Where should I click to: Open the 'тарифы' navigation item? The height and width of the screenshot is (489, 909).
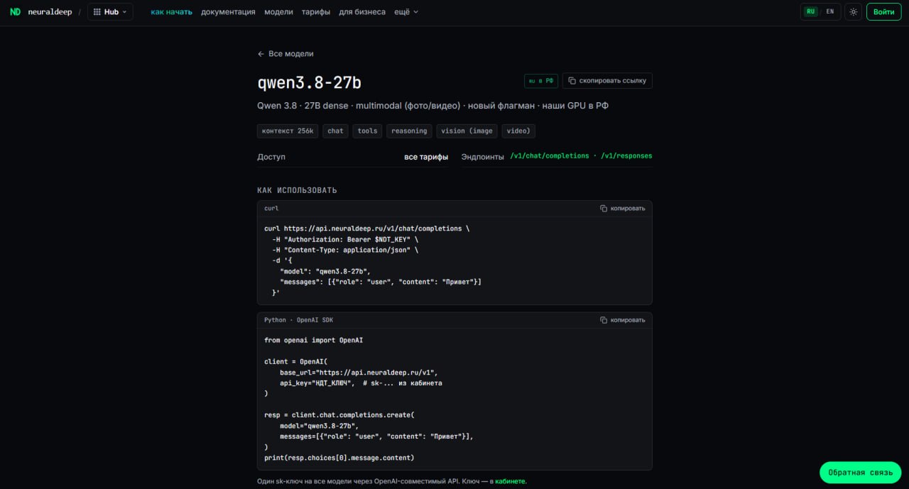315,12
